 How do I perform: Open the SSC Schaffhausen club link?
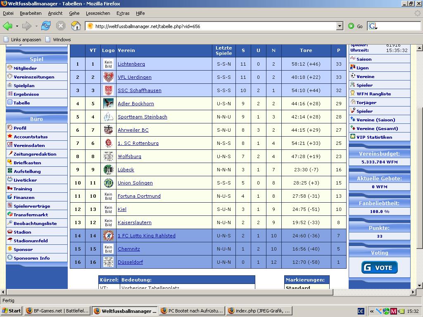140,90
